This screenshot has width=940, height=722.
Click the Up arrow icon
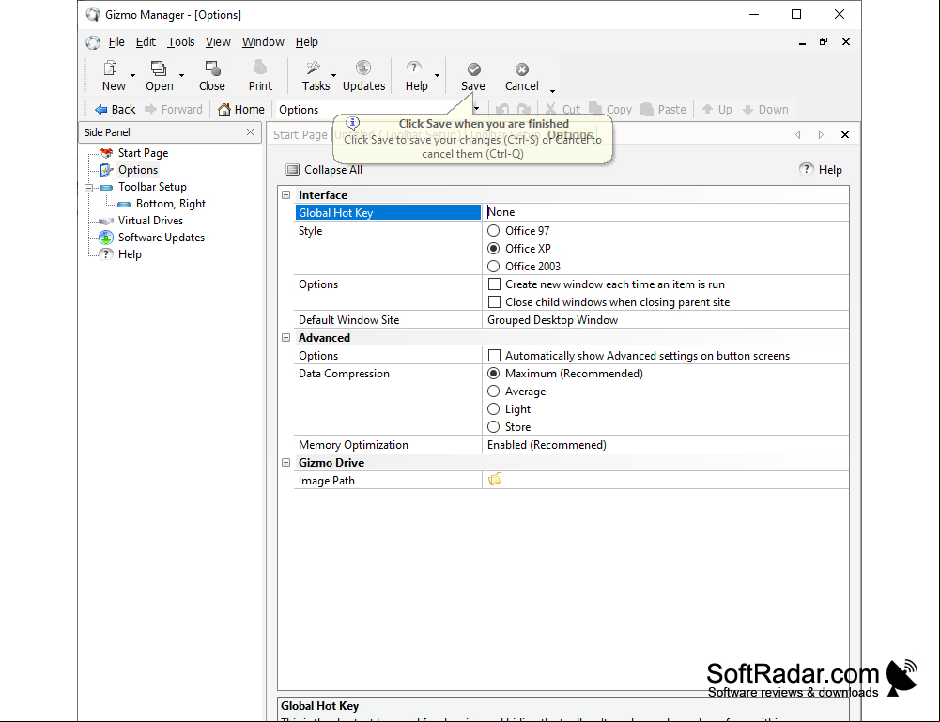click(x=707, y=110)
